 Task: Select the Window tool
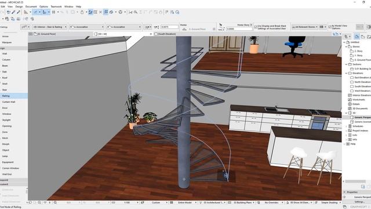[6, 114]
